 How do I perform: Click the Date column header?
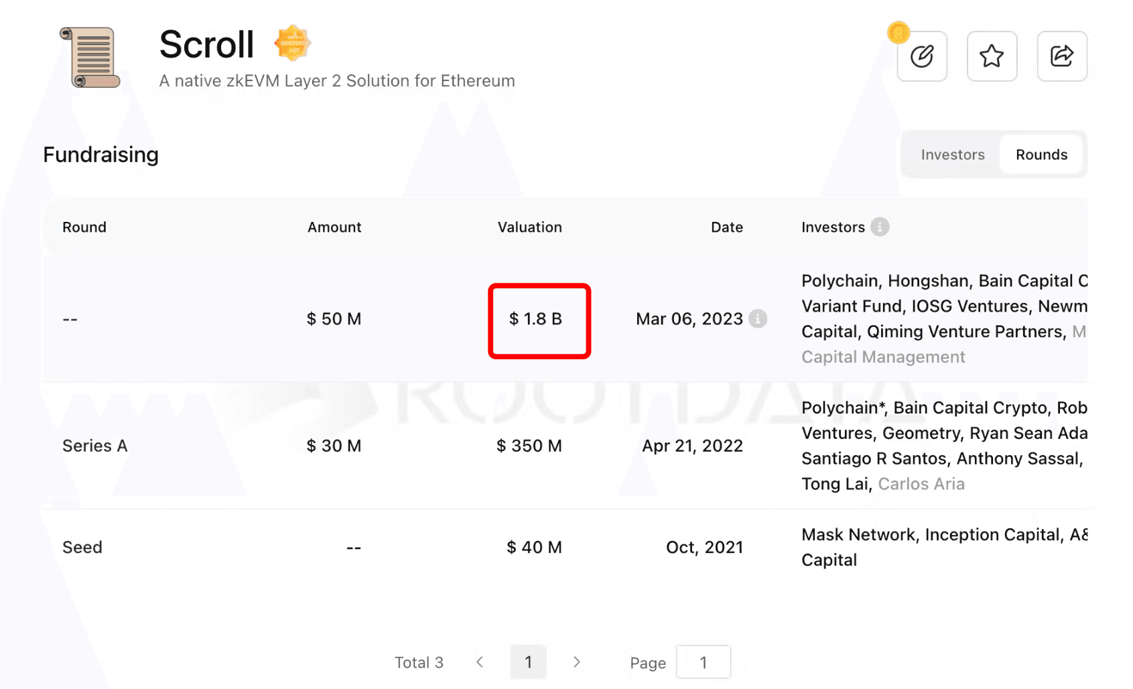coord(726,227)
